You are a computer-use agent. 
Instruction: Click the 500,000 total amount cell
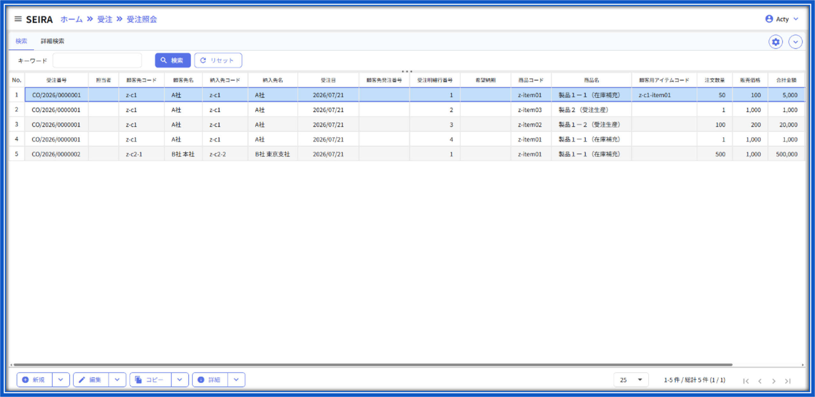pyautogui.click(x=786, y=154)
